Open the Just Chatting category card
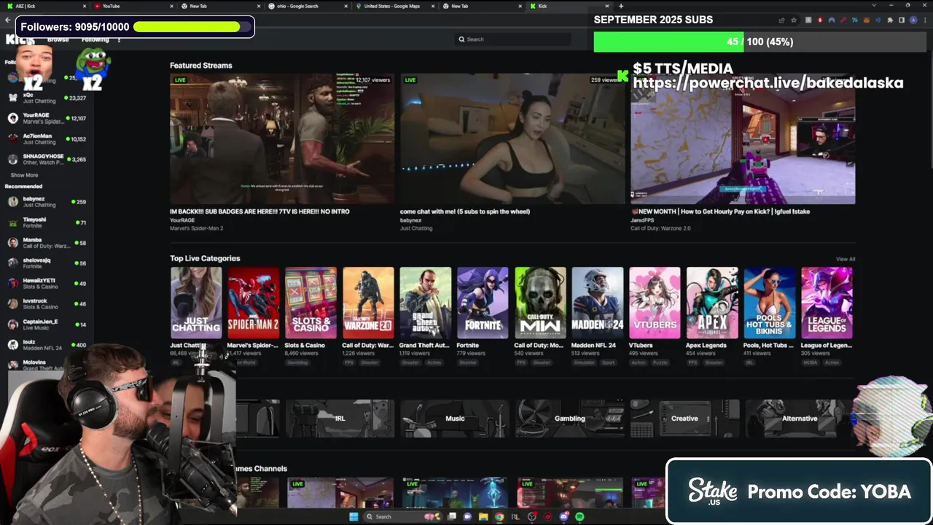933x525 pixels. tap(196, 303)
